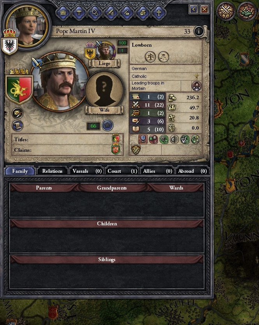Toggle the crossed swords map mode button
The image size is (259, 325).
pos(226,11)
